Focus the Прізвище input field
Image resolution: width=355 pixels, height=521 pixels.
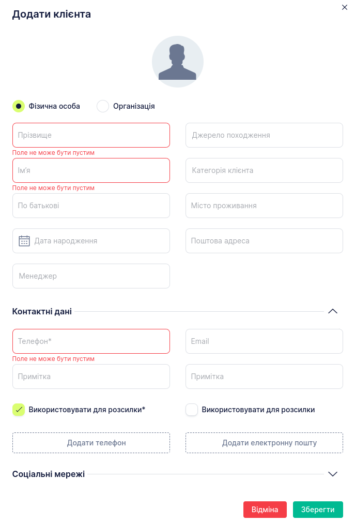pos(91,135)
